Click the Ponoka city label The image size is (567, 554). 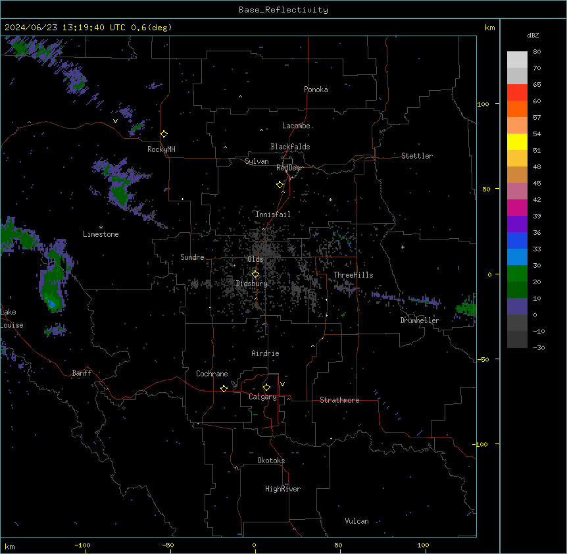pos(316,89)
